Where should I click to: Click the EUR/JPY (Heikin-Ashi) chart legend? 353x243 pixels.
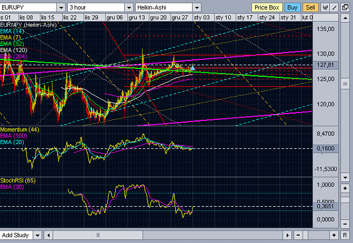28,25
